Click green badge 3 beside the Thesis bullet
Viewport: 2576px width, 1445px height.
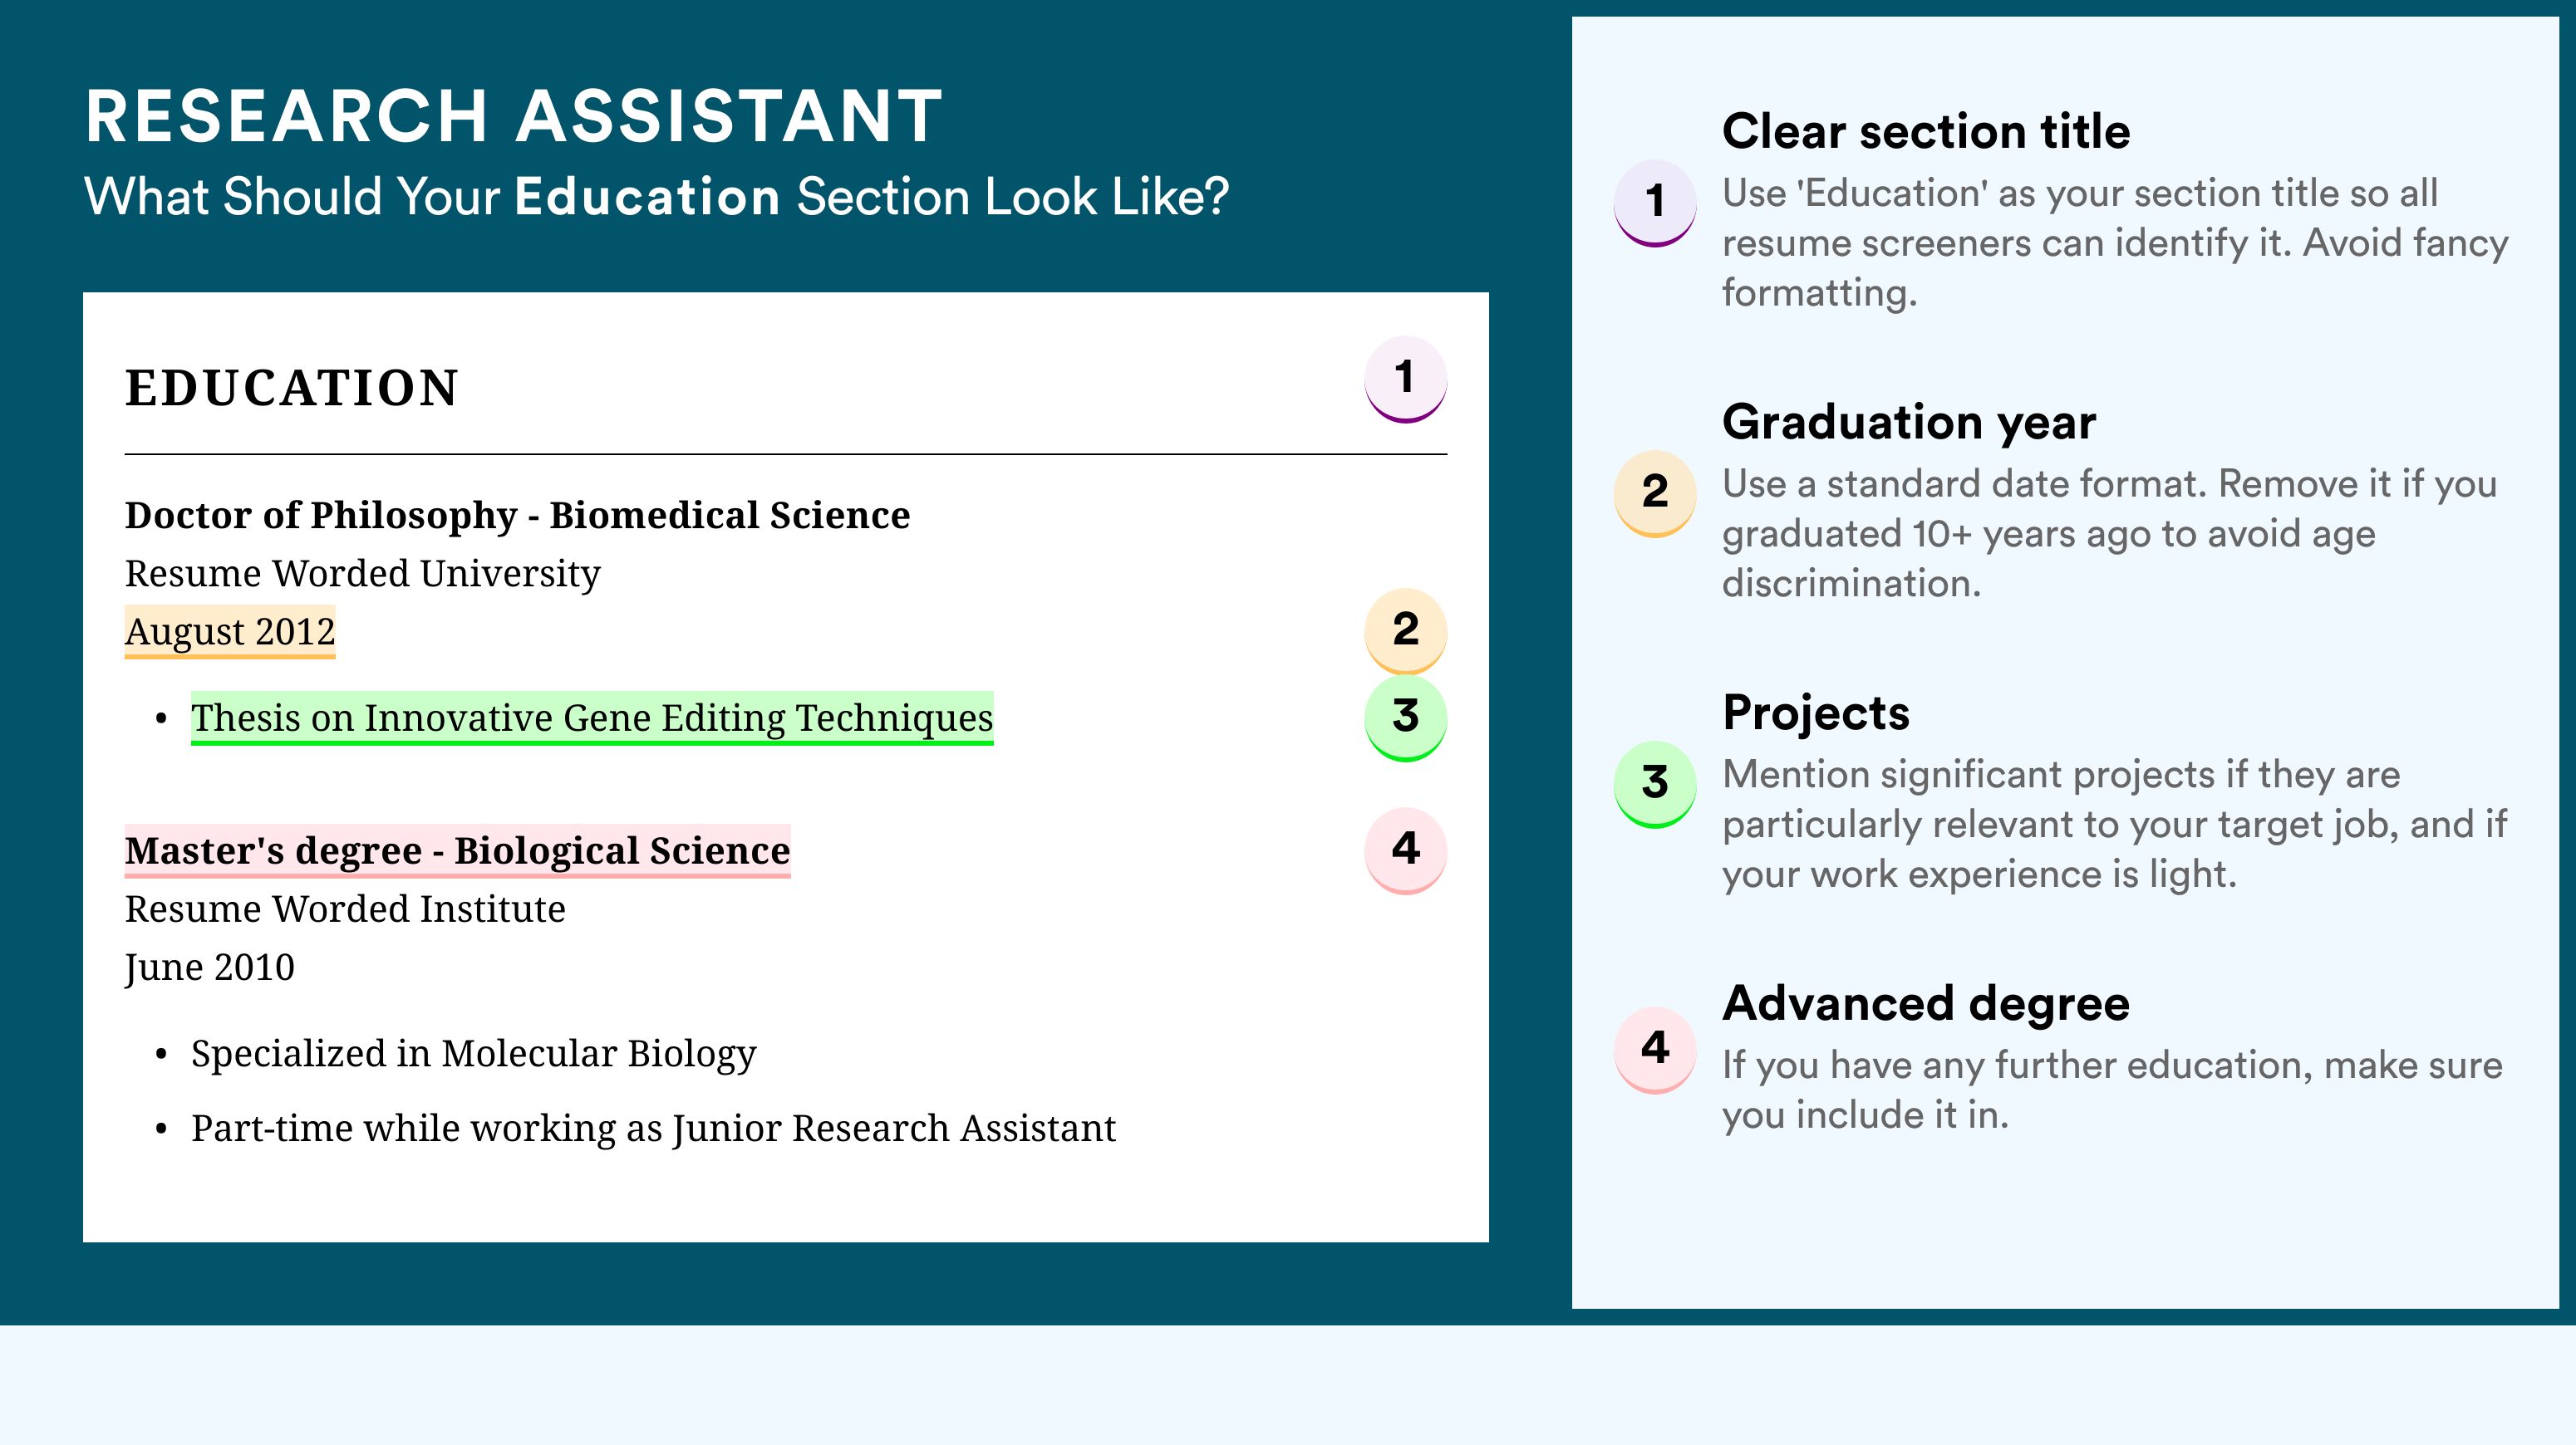(x=1405, y=718)
